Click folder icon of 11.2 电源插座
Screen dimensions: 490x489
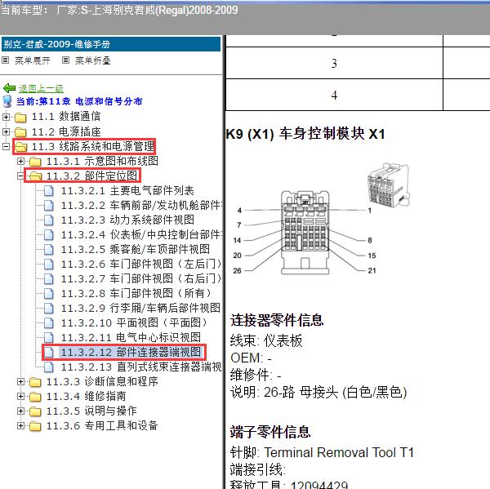tap(20, 132)
